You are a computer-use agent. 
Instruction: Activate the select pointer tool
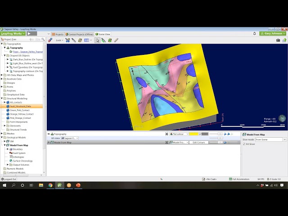pyautogui.click(x=97, y=40)
